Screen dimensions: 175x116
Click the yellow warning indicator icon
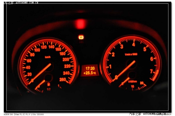81,37
